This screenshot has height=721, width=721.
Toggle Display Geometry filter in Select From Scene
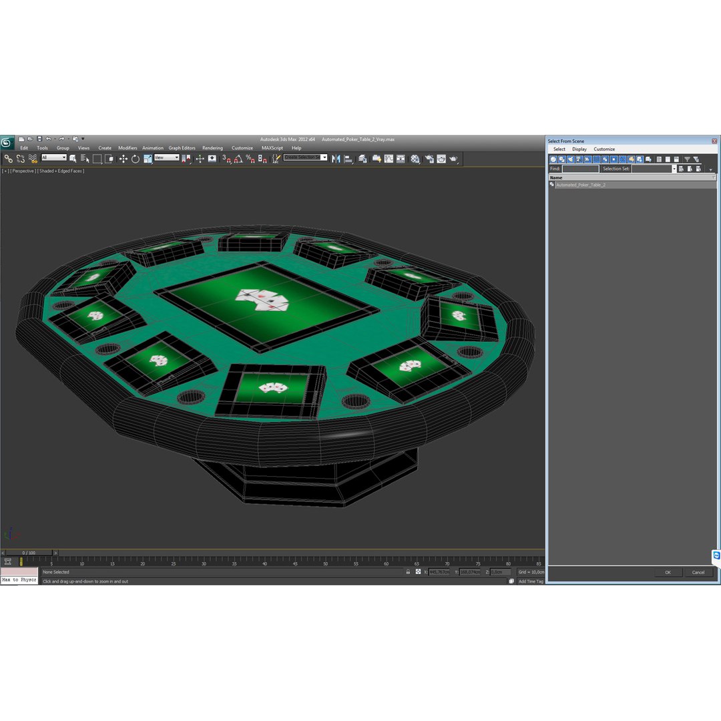553,159
